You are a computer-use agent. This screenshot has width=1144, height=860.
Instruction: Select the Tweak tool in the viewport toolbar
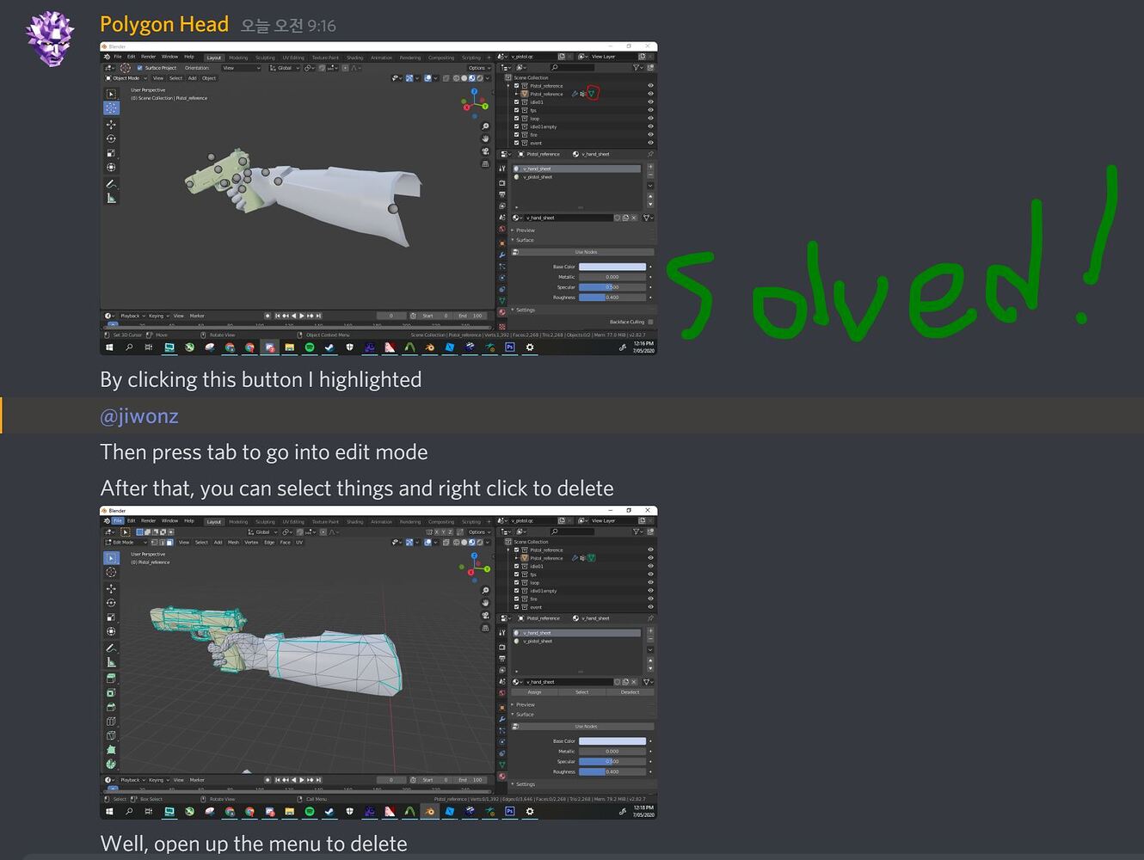pyautogui.click(x=111, y=558)
